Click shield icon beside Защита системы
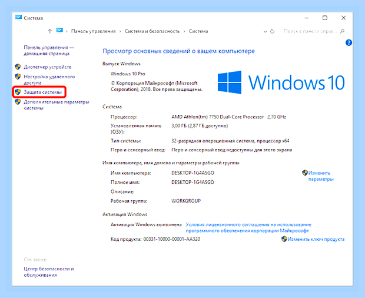 coord(18,92)
